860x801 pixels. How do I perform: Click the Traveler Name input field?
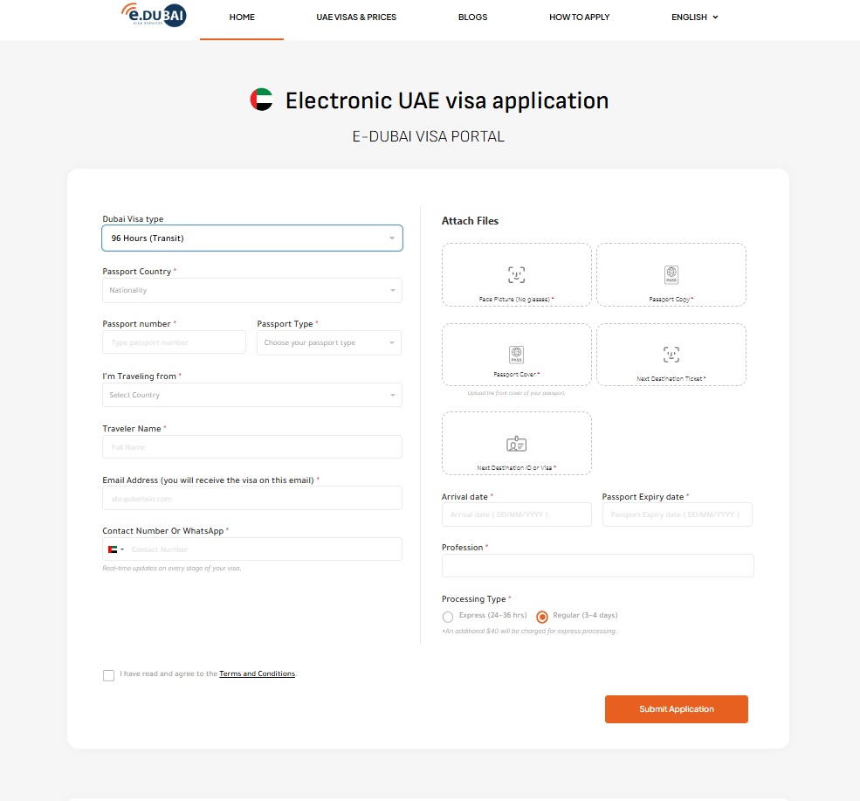(x=251, y=447)
